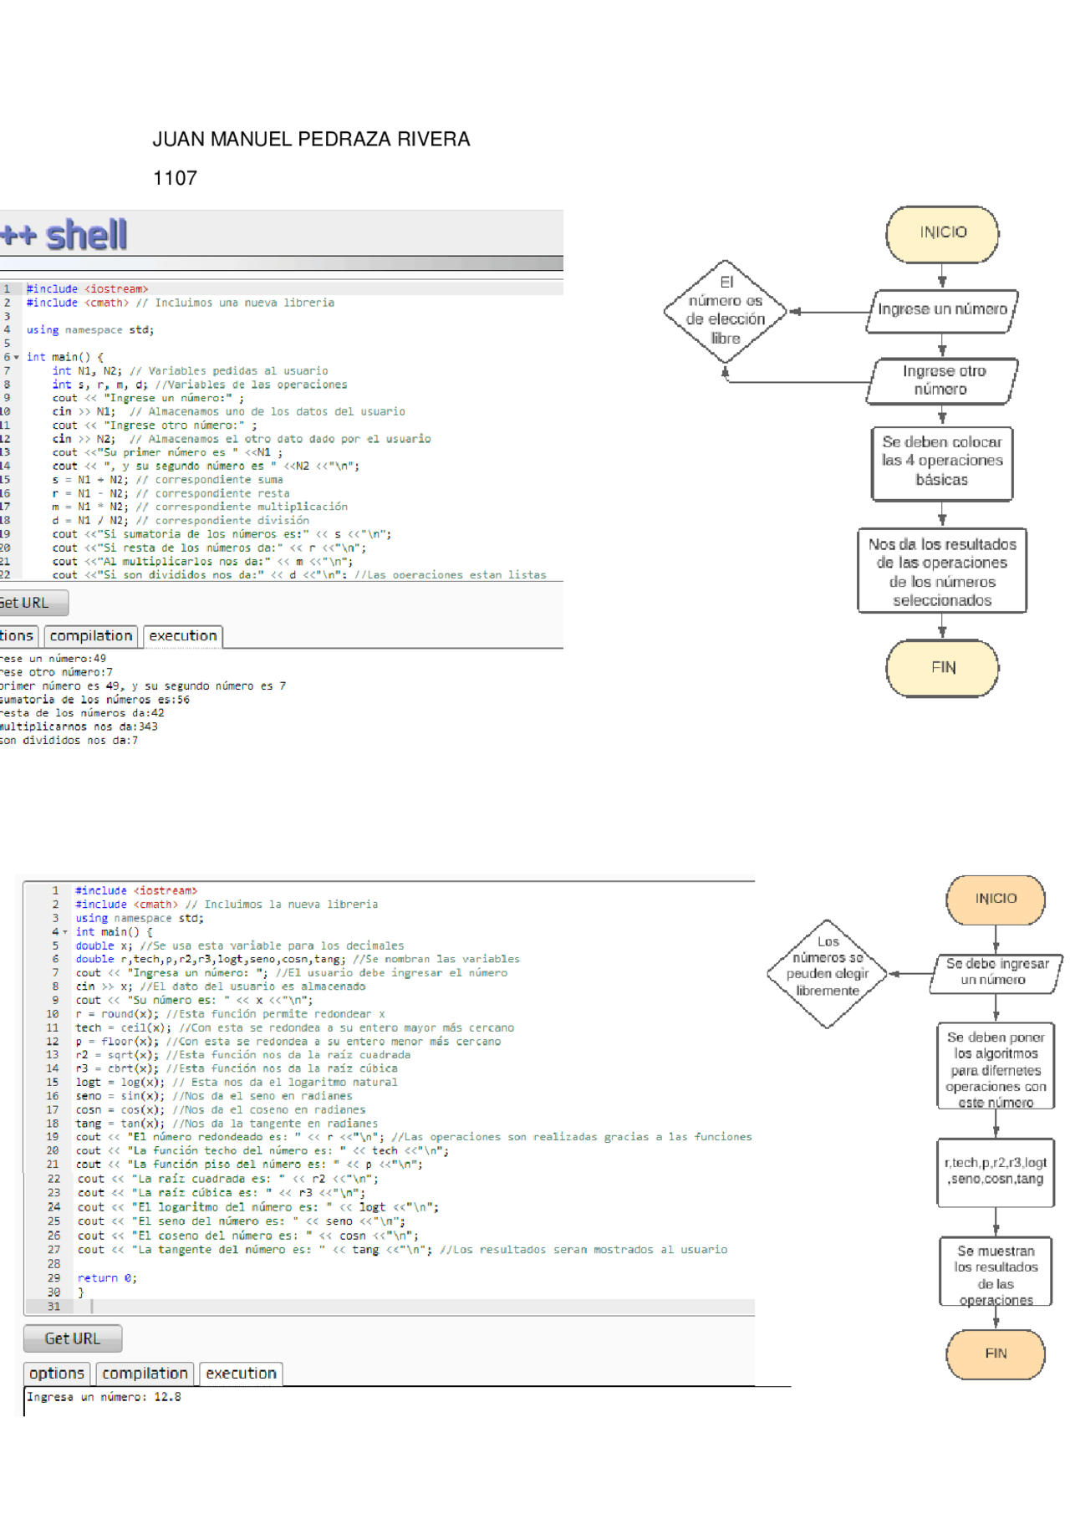Select the 'Ingrese otro número' input shape
The image size is (1070, 1514).
(942, 380)
